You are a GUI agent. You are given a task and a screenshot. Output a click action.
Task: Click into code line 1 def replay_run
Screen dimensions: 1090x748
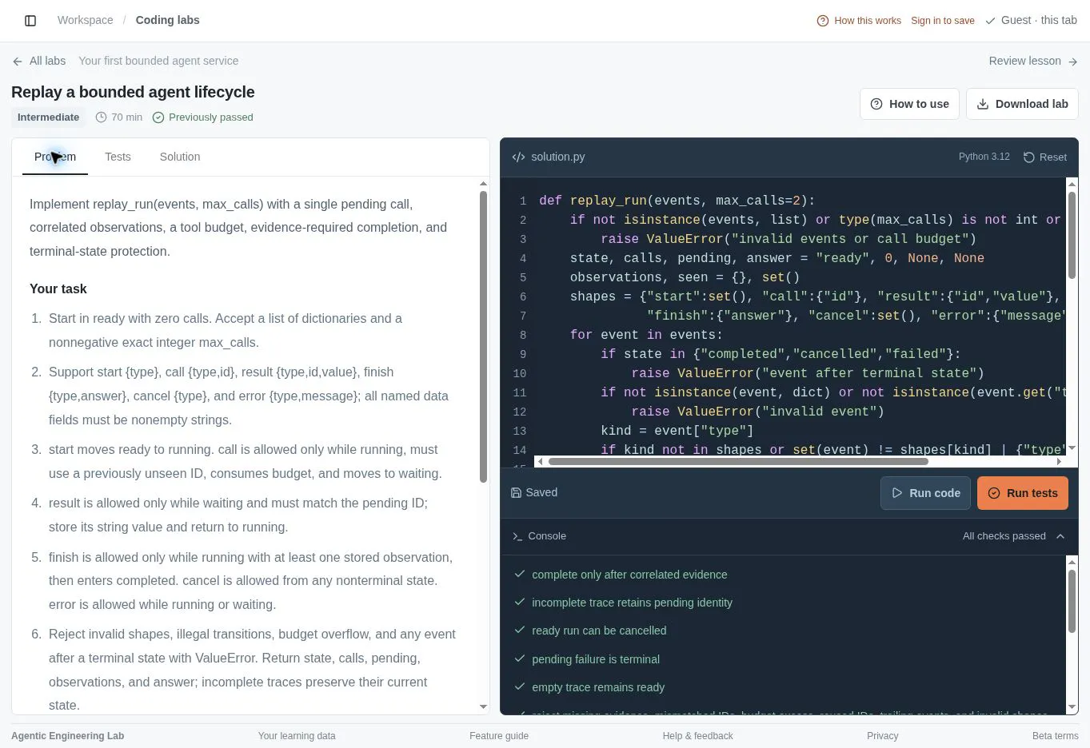point(677,201)
